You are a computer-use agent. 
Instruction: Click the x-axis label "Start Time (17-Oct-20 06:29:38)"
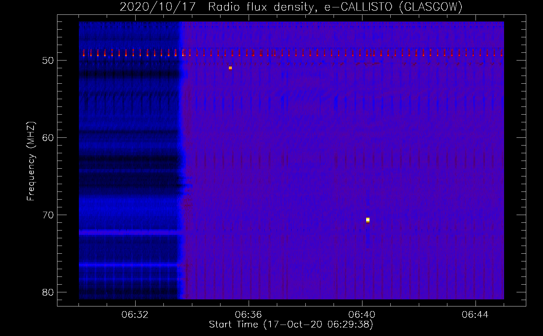coord(291,325)
